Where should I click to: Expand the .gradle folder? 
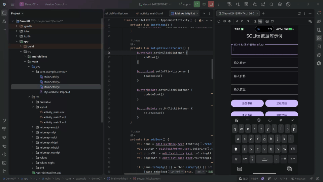click(17, 26)
